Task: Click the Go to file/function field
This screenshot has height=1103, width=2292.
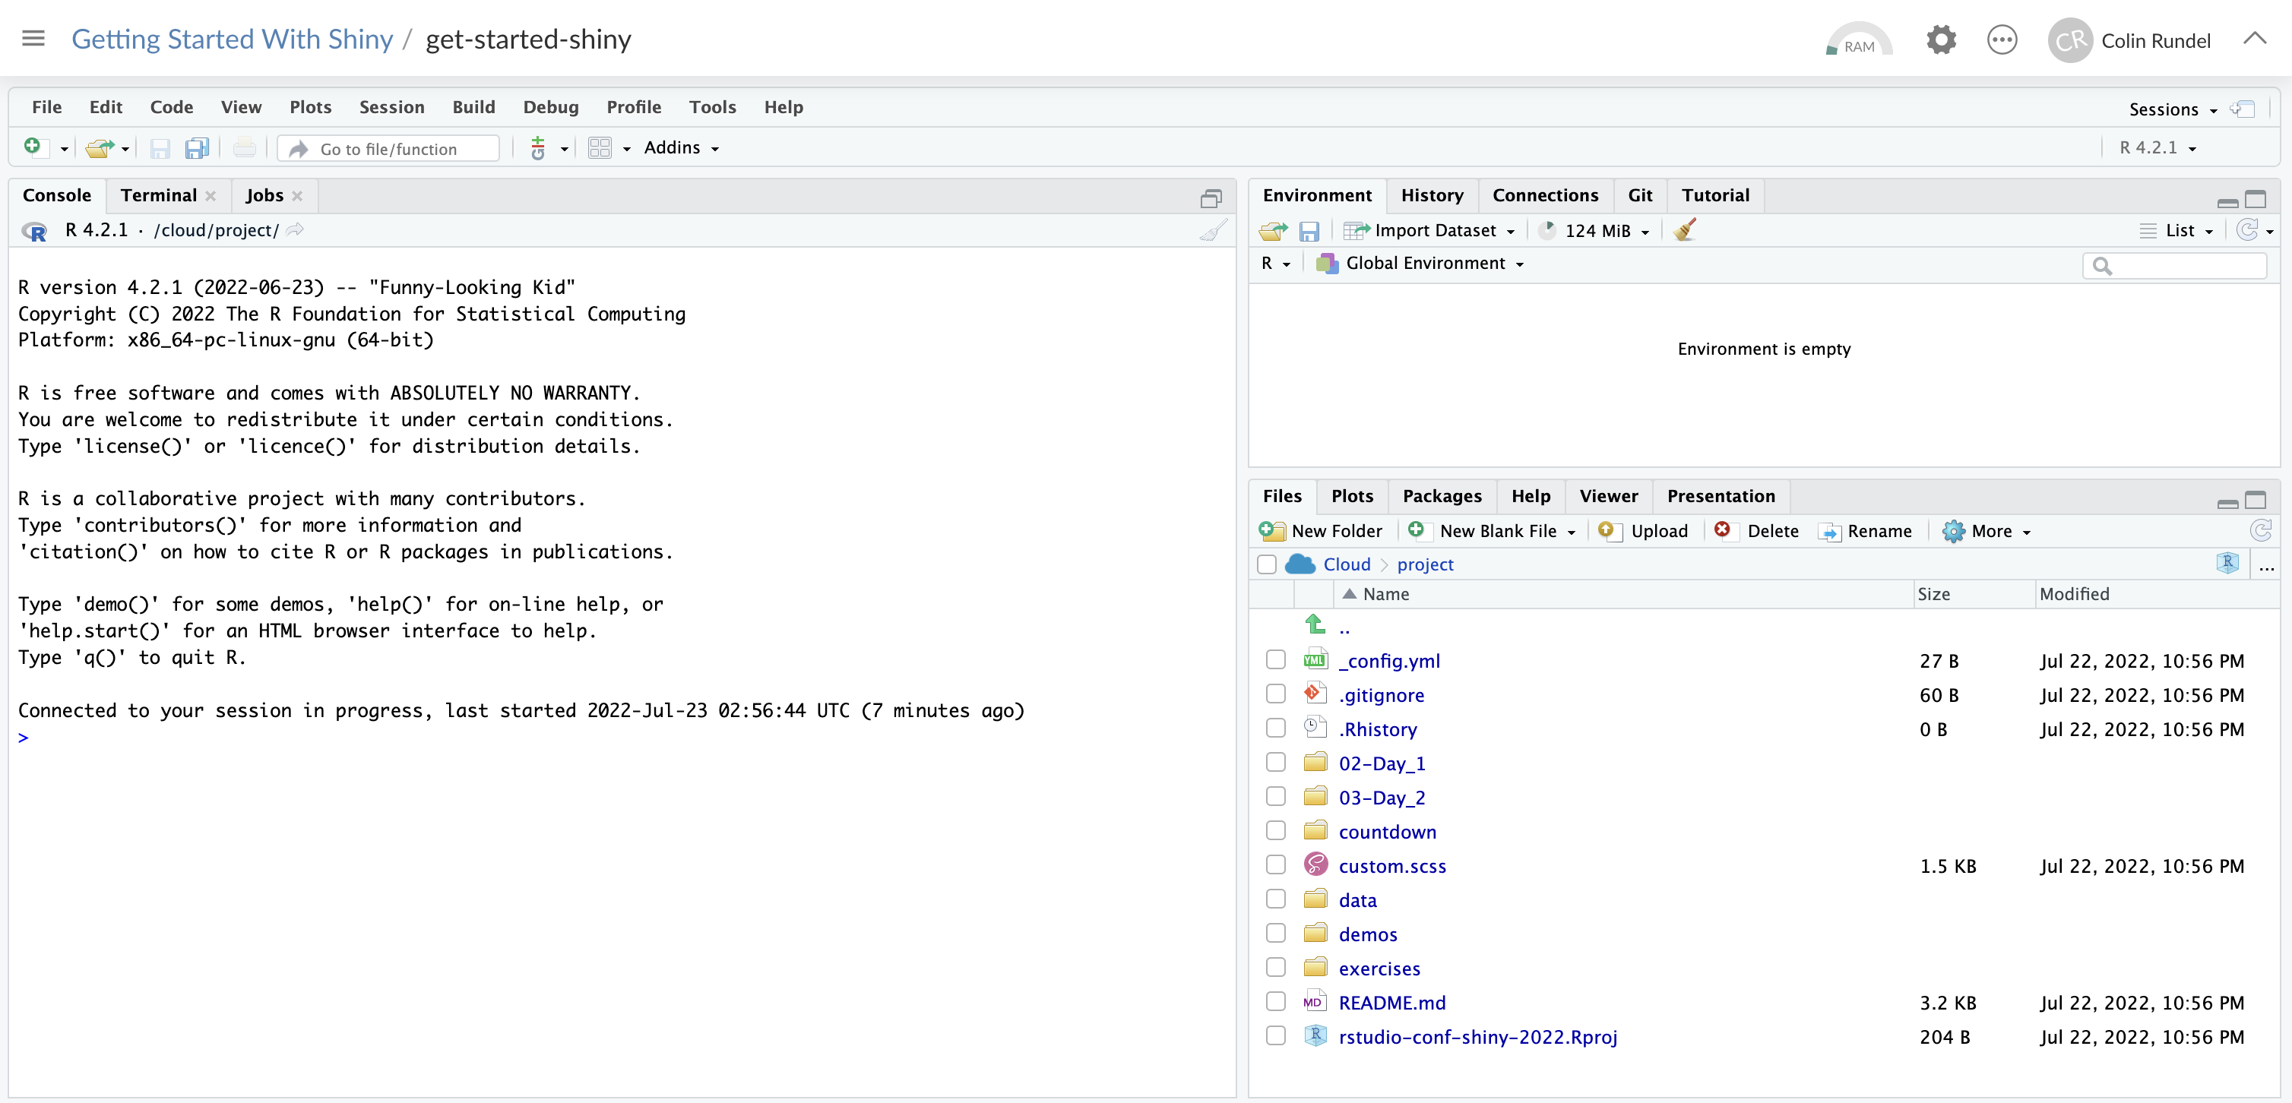Action: click(x=389, y=149)
